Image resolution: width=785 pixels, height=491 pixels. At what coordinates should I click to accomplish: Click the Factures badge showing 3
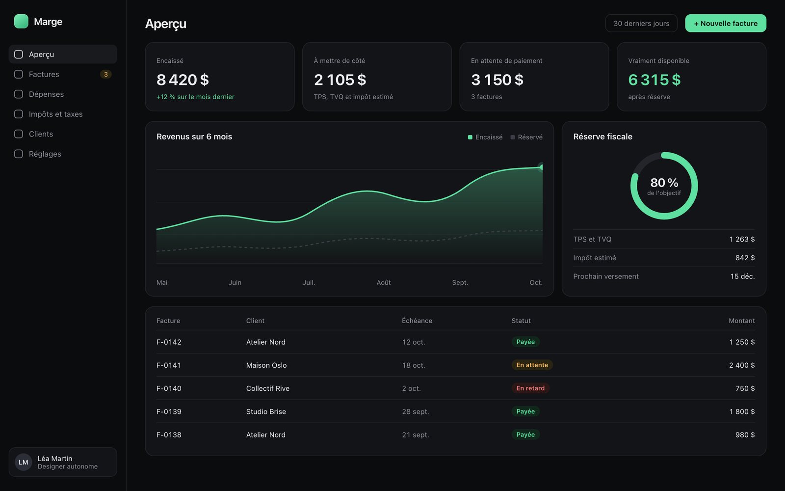coord(105,74)
